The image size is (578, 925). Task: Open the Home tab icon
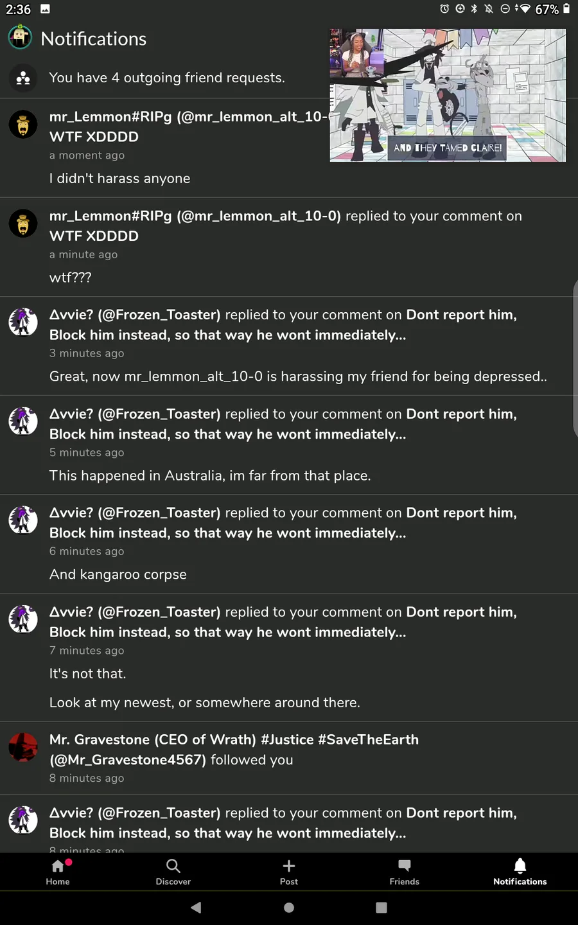pyautogui.click(x=58, y=866)
